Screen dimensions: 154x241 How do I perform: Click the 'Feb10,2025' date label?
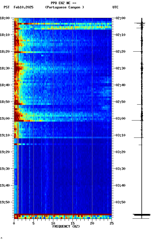click(23, 7)
